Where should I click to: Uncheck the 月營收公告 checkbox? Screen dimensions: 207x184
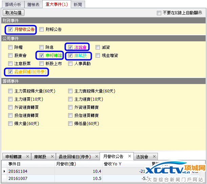pos(10,29)
